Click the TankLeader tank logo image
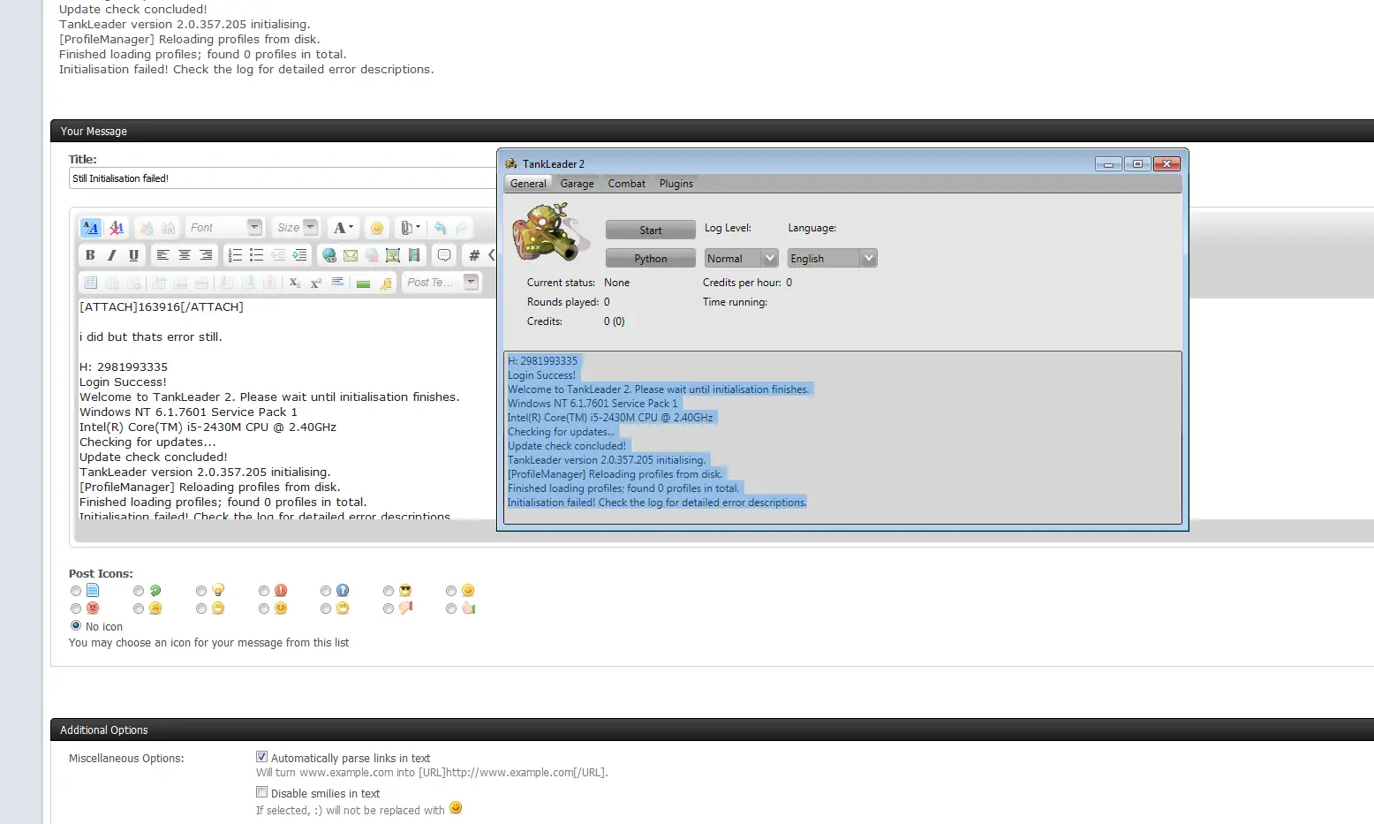 click(x=551, y=232)
